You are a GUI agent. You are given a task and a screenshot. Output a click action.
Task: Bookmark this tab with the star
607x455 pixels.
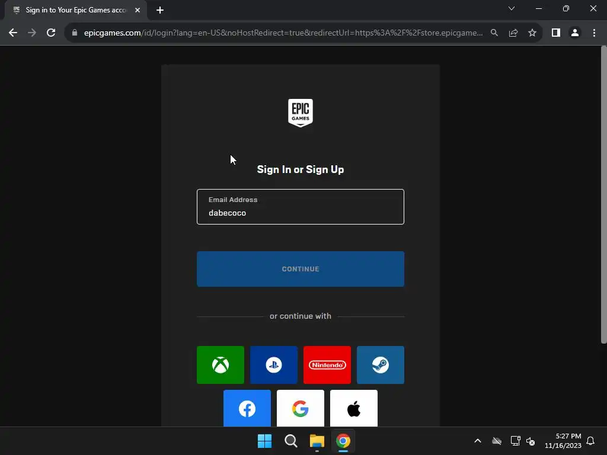[532, 33]
